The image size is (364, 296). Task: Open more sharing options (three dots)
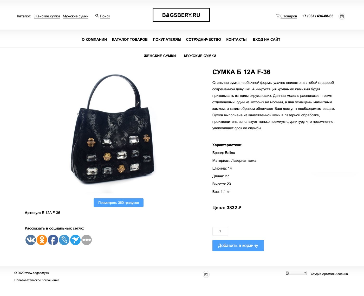click(87, 240)
